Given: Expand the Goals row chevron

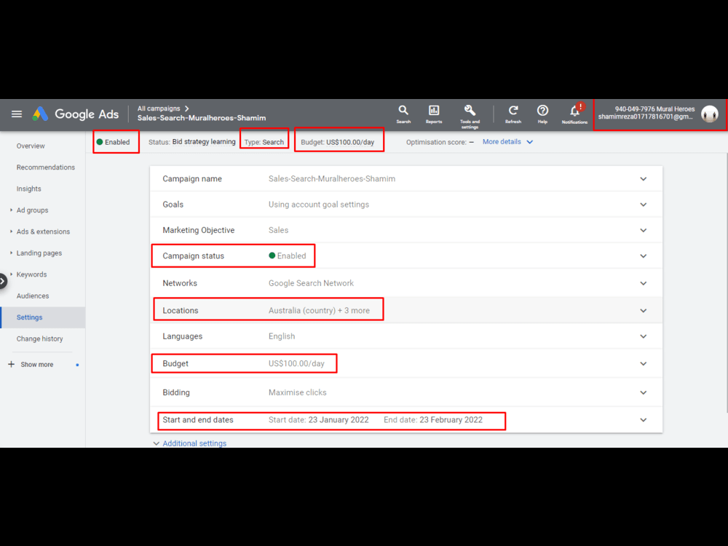Looking at the screenshot, I should coord(643,205).
